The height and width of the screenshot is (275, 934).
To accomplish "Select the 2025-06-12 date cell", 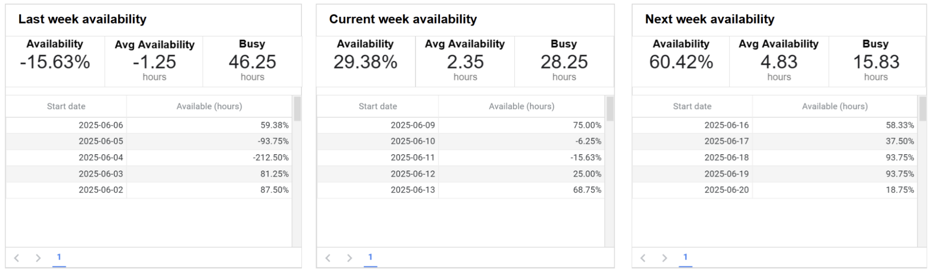I will (x=378, y=174).
